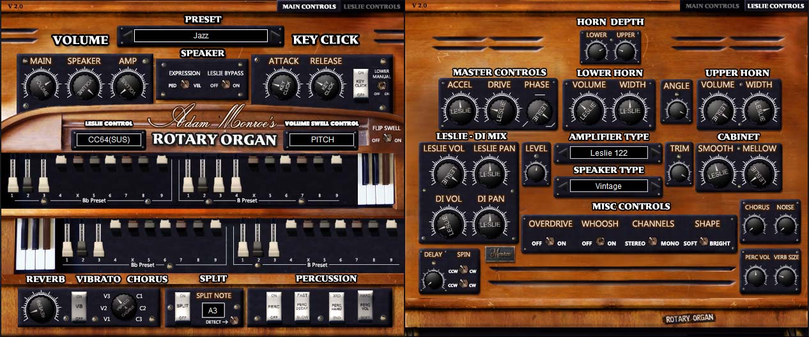
Task: Open Volume Swell Control PITCH selector
Action: point(321,139)
